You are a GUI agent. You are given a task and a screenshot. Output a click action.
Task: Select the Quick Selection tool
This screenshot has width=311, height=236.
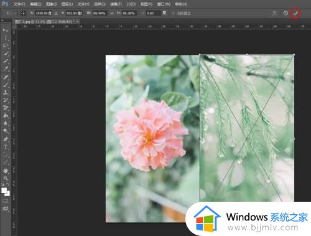[x=6, y=54]
